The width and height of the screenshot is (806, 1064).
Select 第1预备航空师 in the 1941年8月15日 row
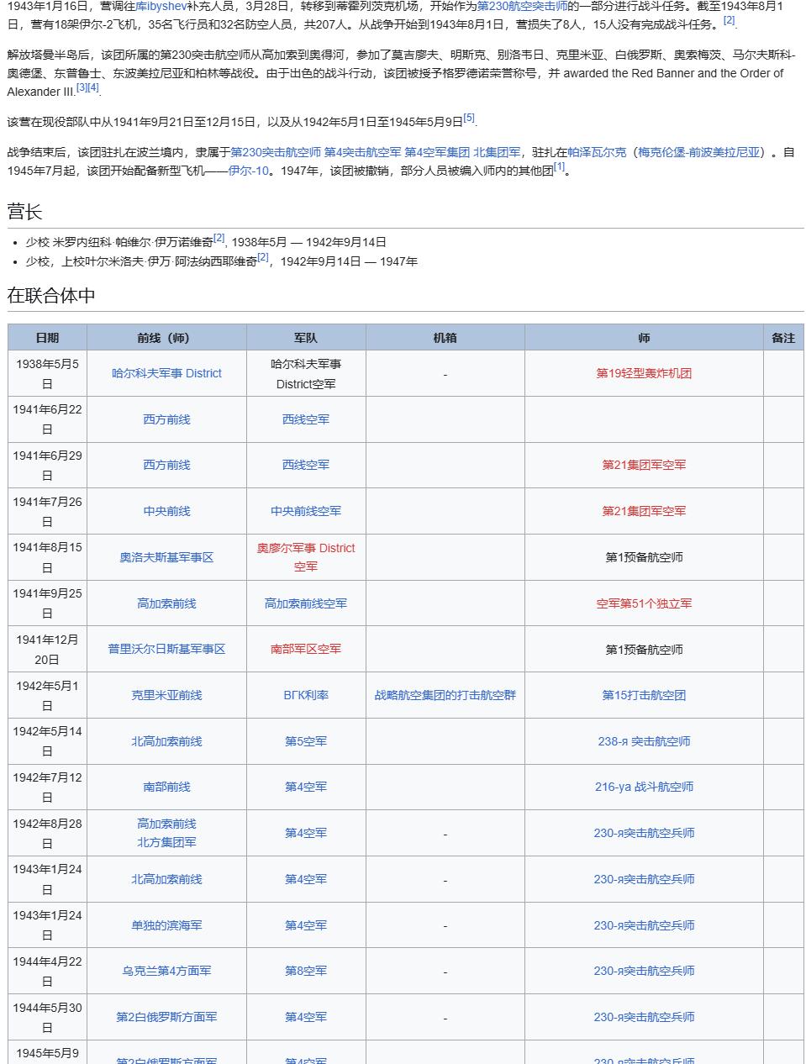click(644, 557)
